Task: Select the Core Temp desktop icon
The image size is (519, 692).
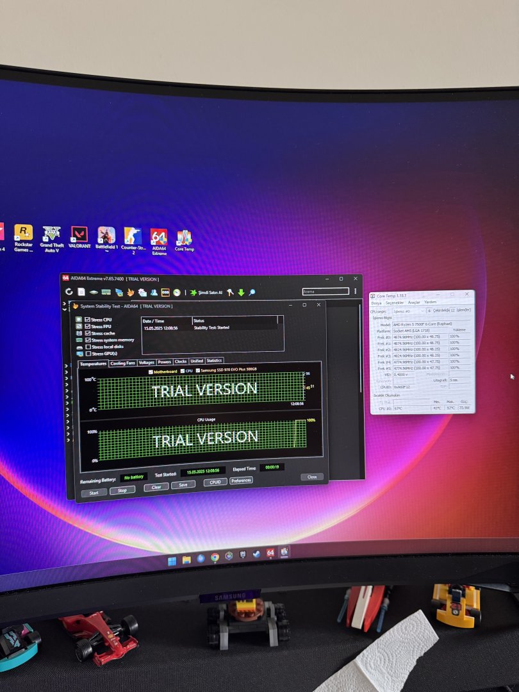Action: [x=185, y=240]
